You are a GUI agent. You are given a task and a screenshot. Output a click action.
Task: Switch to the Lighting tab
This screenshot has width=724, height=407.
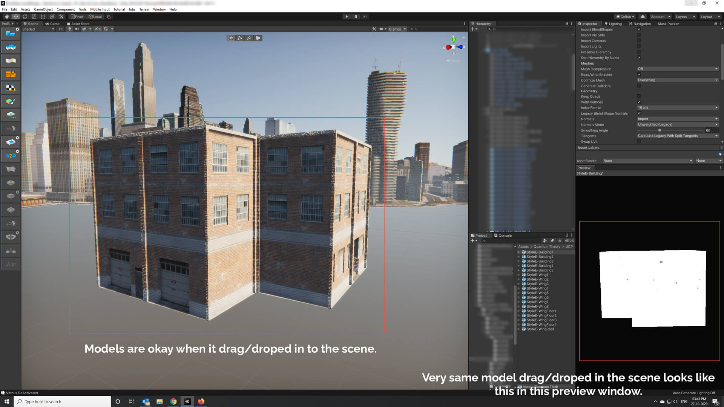click(x=613, y=24)
